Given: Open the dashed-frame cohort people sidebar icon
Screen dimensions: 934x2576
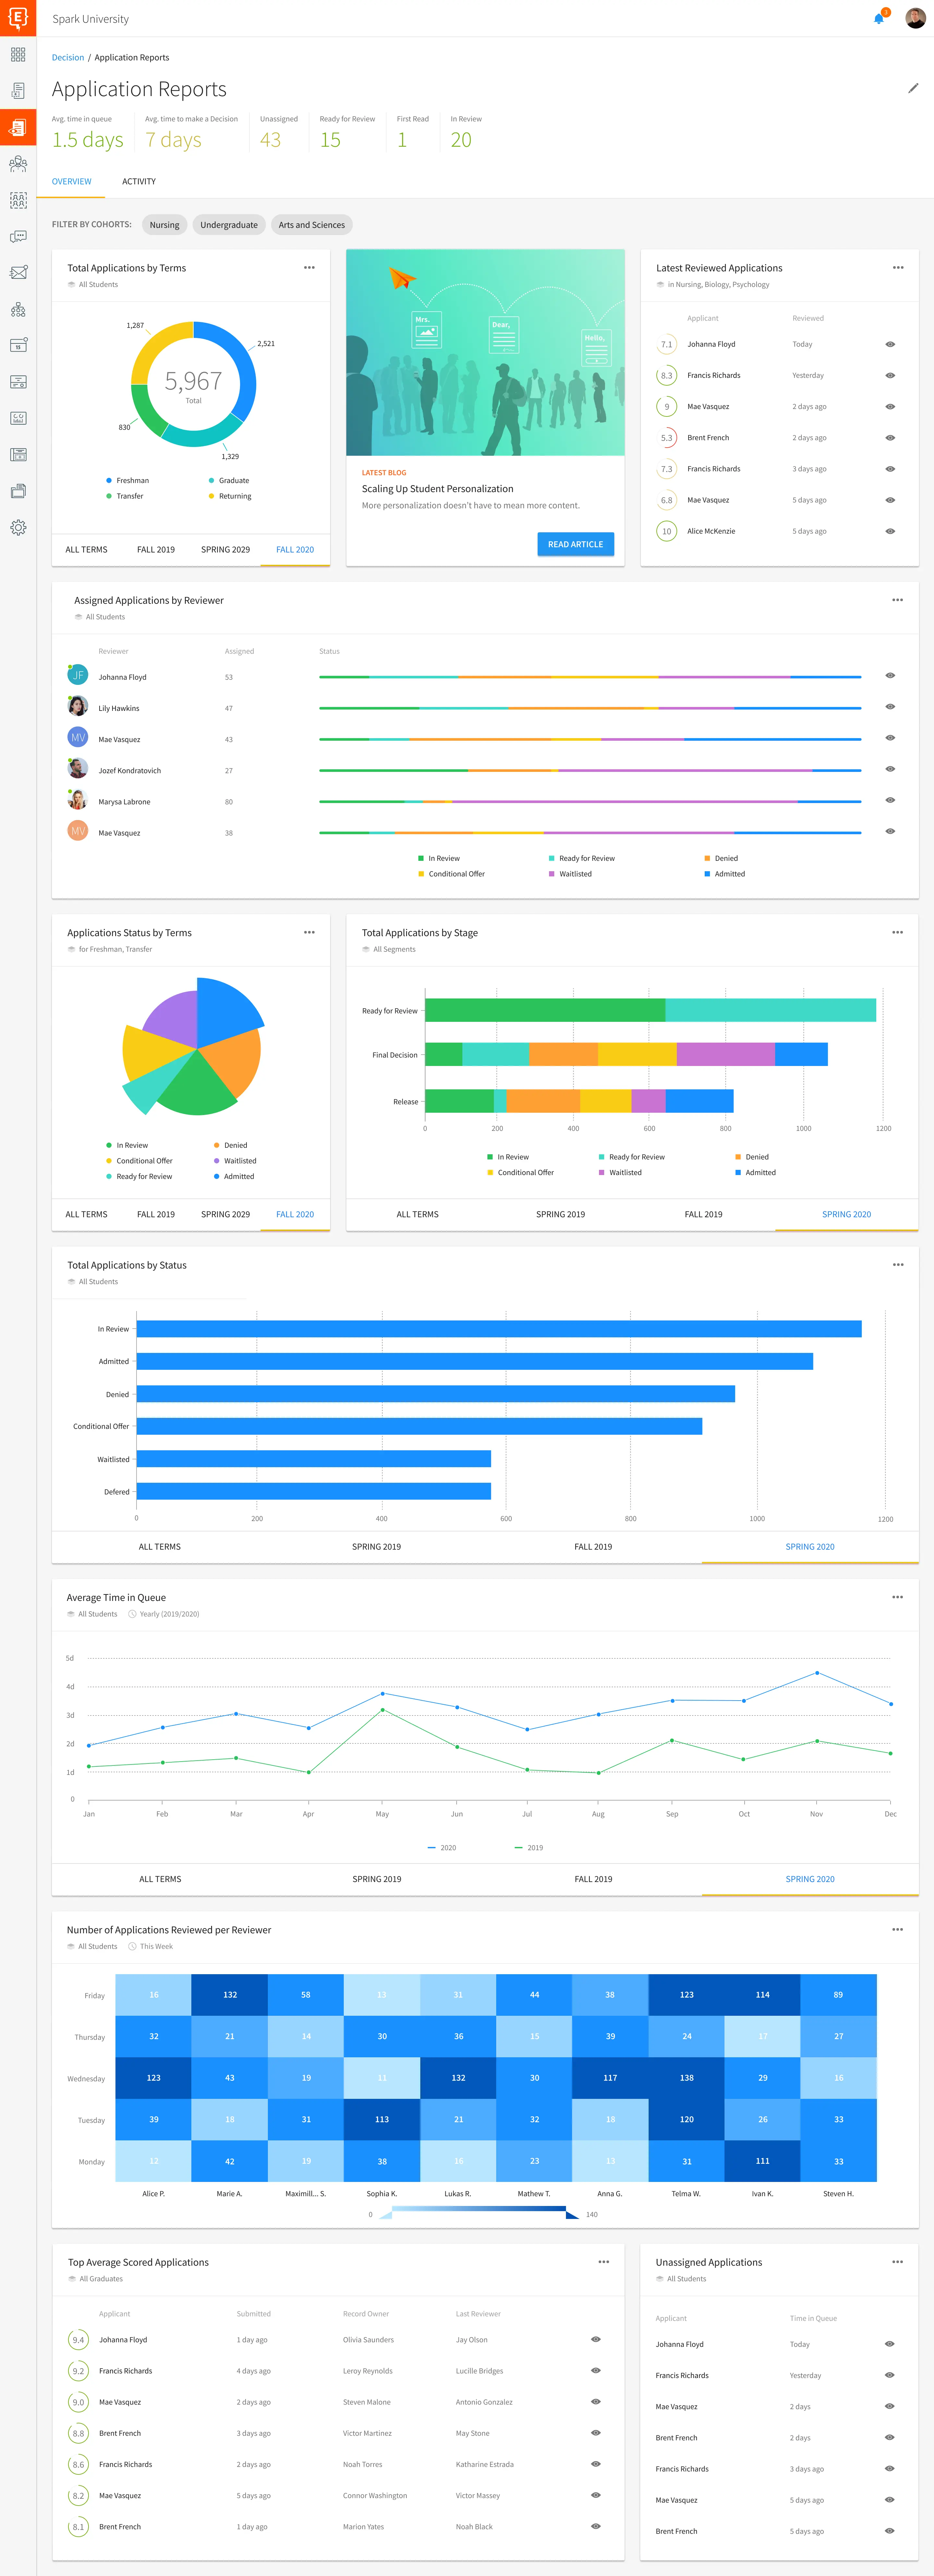Looking at the screenshot, I should pos(18,200).
